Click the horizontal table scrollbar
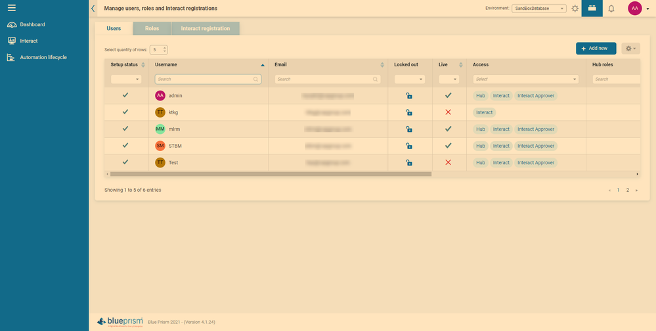The image size is (656, 331). point(271,174)
